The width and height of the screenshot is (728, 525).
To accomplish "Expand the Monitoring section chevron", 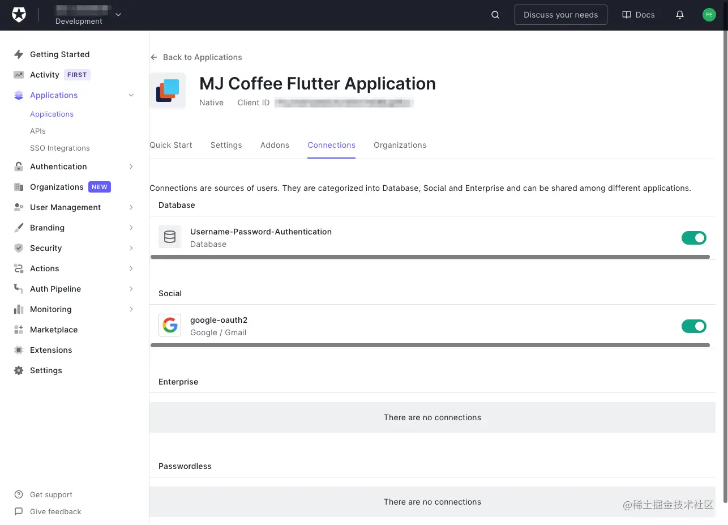I will [x=131, y=309].
